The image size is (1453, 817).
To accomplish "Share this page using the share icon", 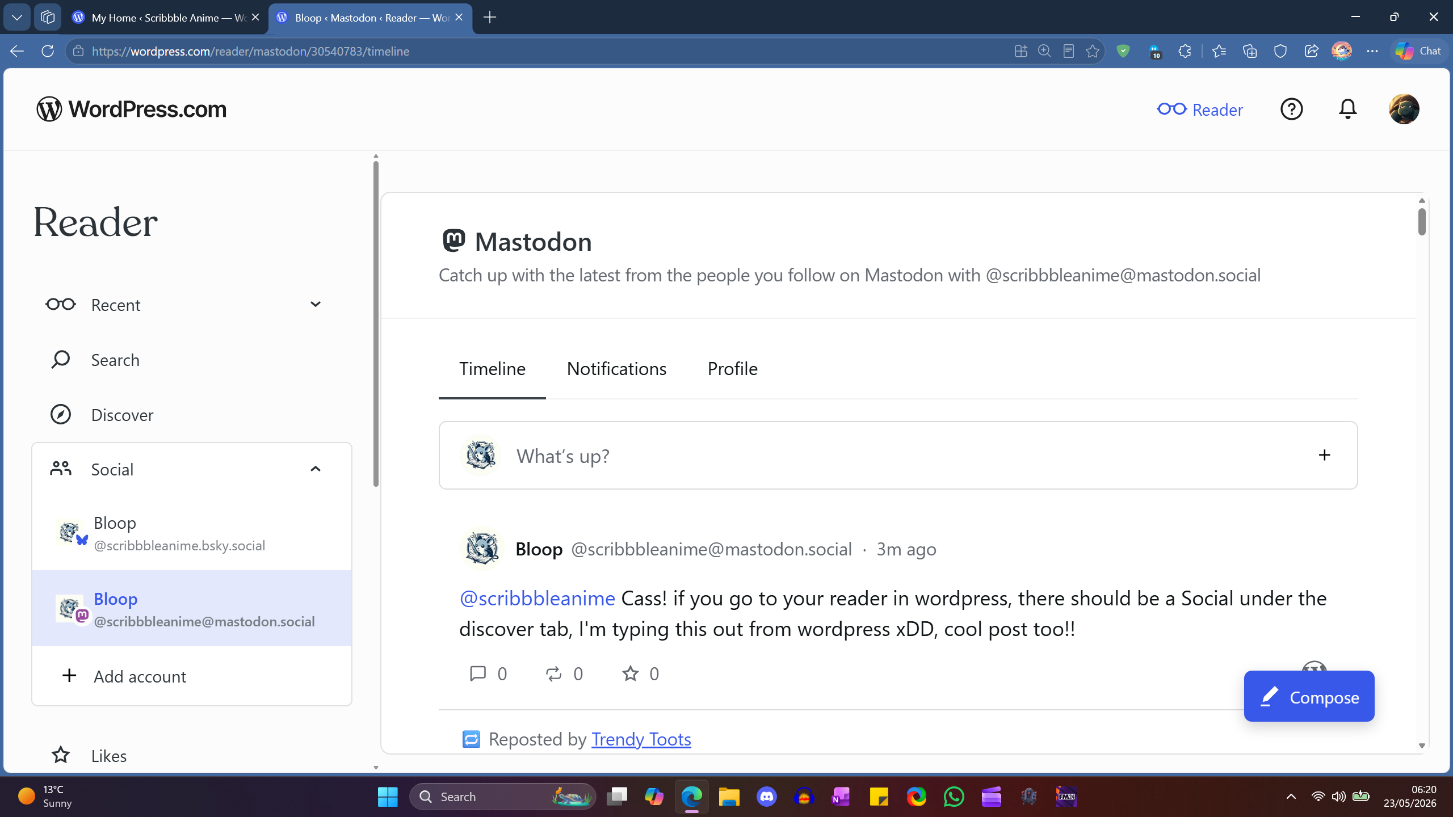I will coord(1311,51).
